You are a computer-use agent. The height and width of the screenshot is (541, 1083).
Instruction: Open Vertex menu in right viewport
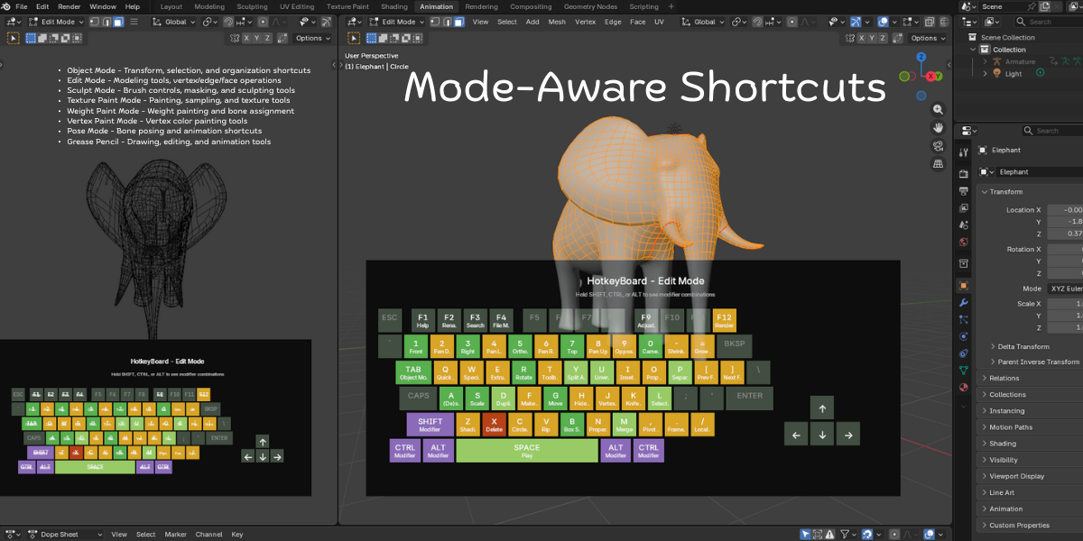click(x=586, y=22)
